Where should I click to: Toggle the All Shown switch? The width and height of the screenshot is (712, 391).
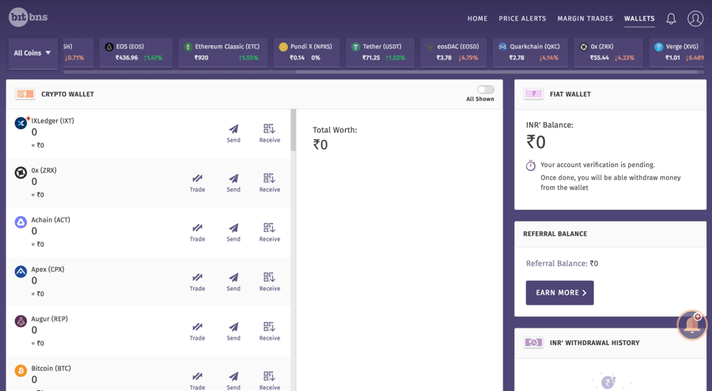click(486, 89)
